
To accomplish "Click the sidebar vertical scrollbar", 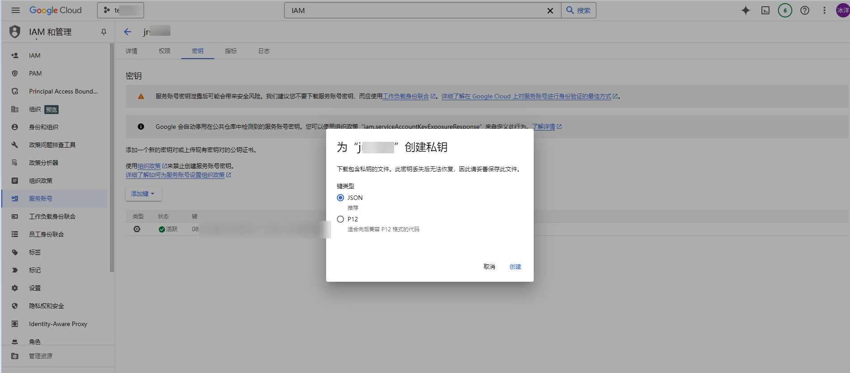I will click(112, 157).
